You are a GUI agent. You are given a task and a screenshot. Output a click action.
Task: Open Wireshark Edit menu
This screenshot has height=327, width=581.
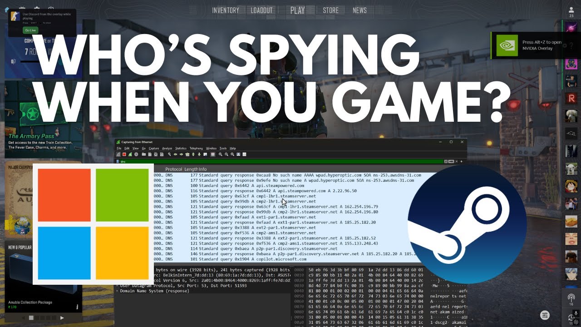[x=127, y=149]
